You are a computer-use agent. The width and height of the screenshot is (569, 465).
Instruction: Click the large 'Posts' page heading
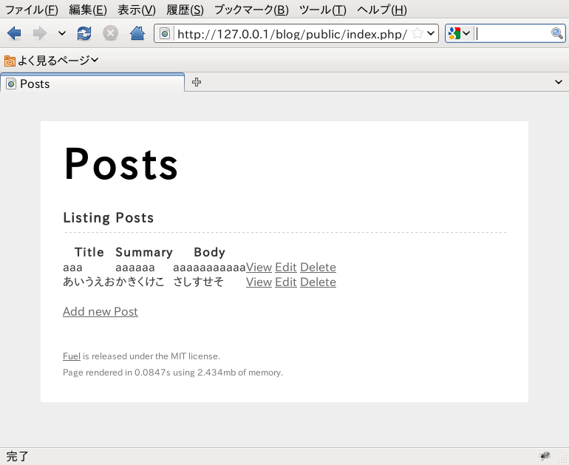(121, 164)
